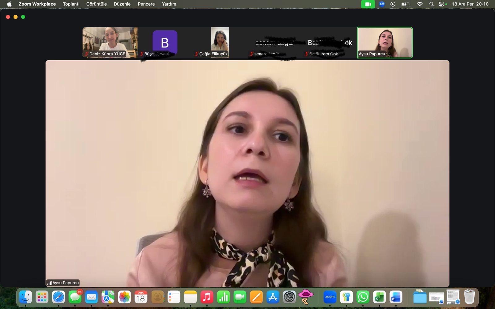This screenshot has width=495, height=309.
Task: Open Safari browser from the Dock
Action: [58, 297]
